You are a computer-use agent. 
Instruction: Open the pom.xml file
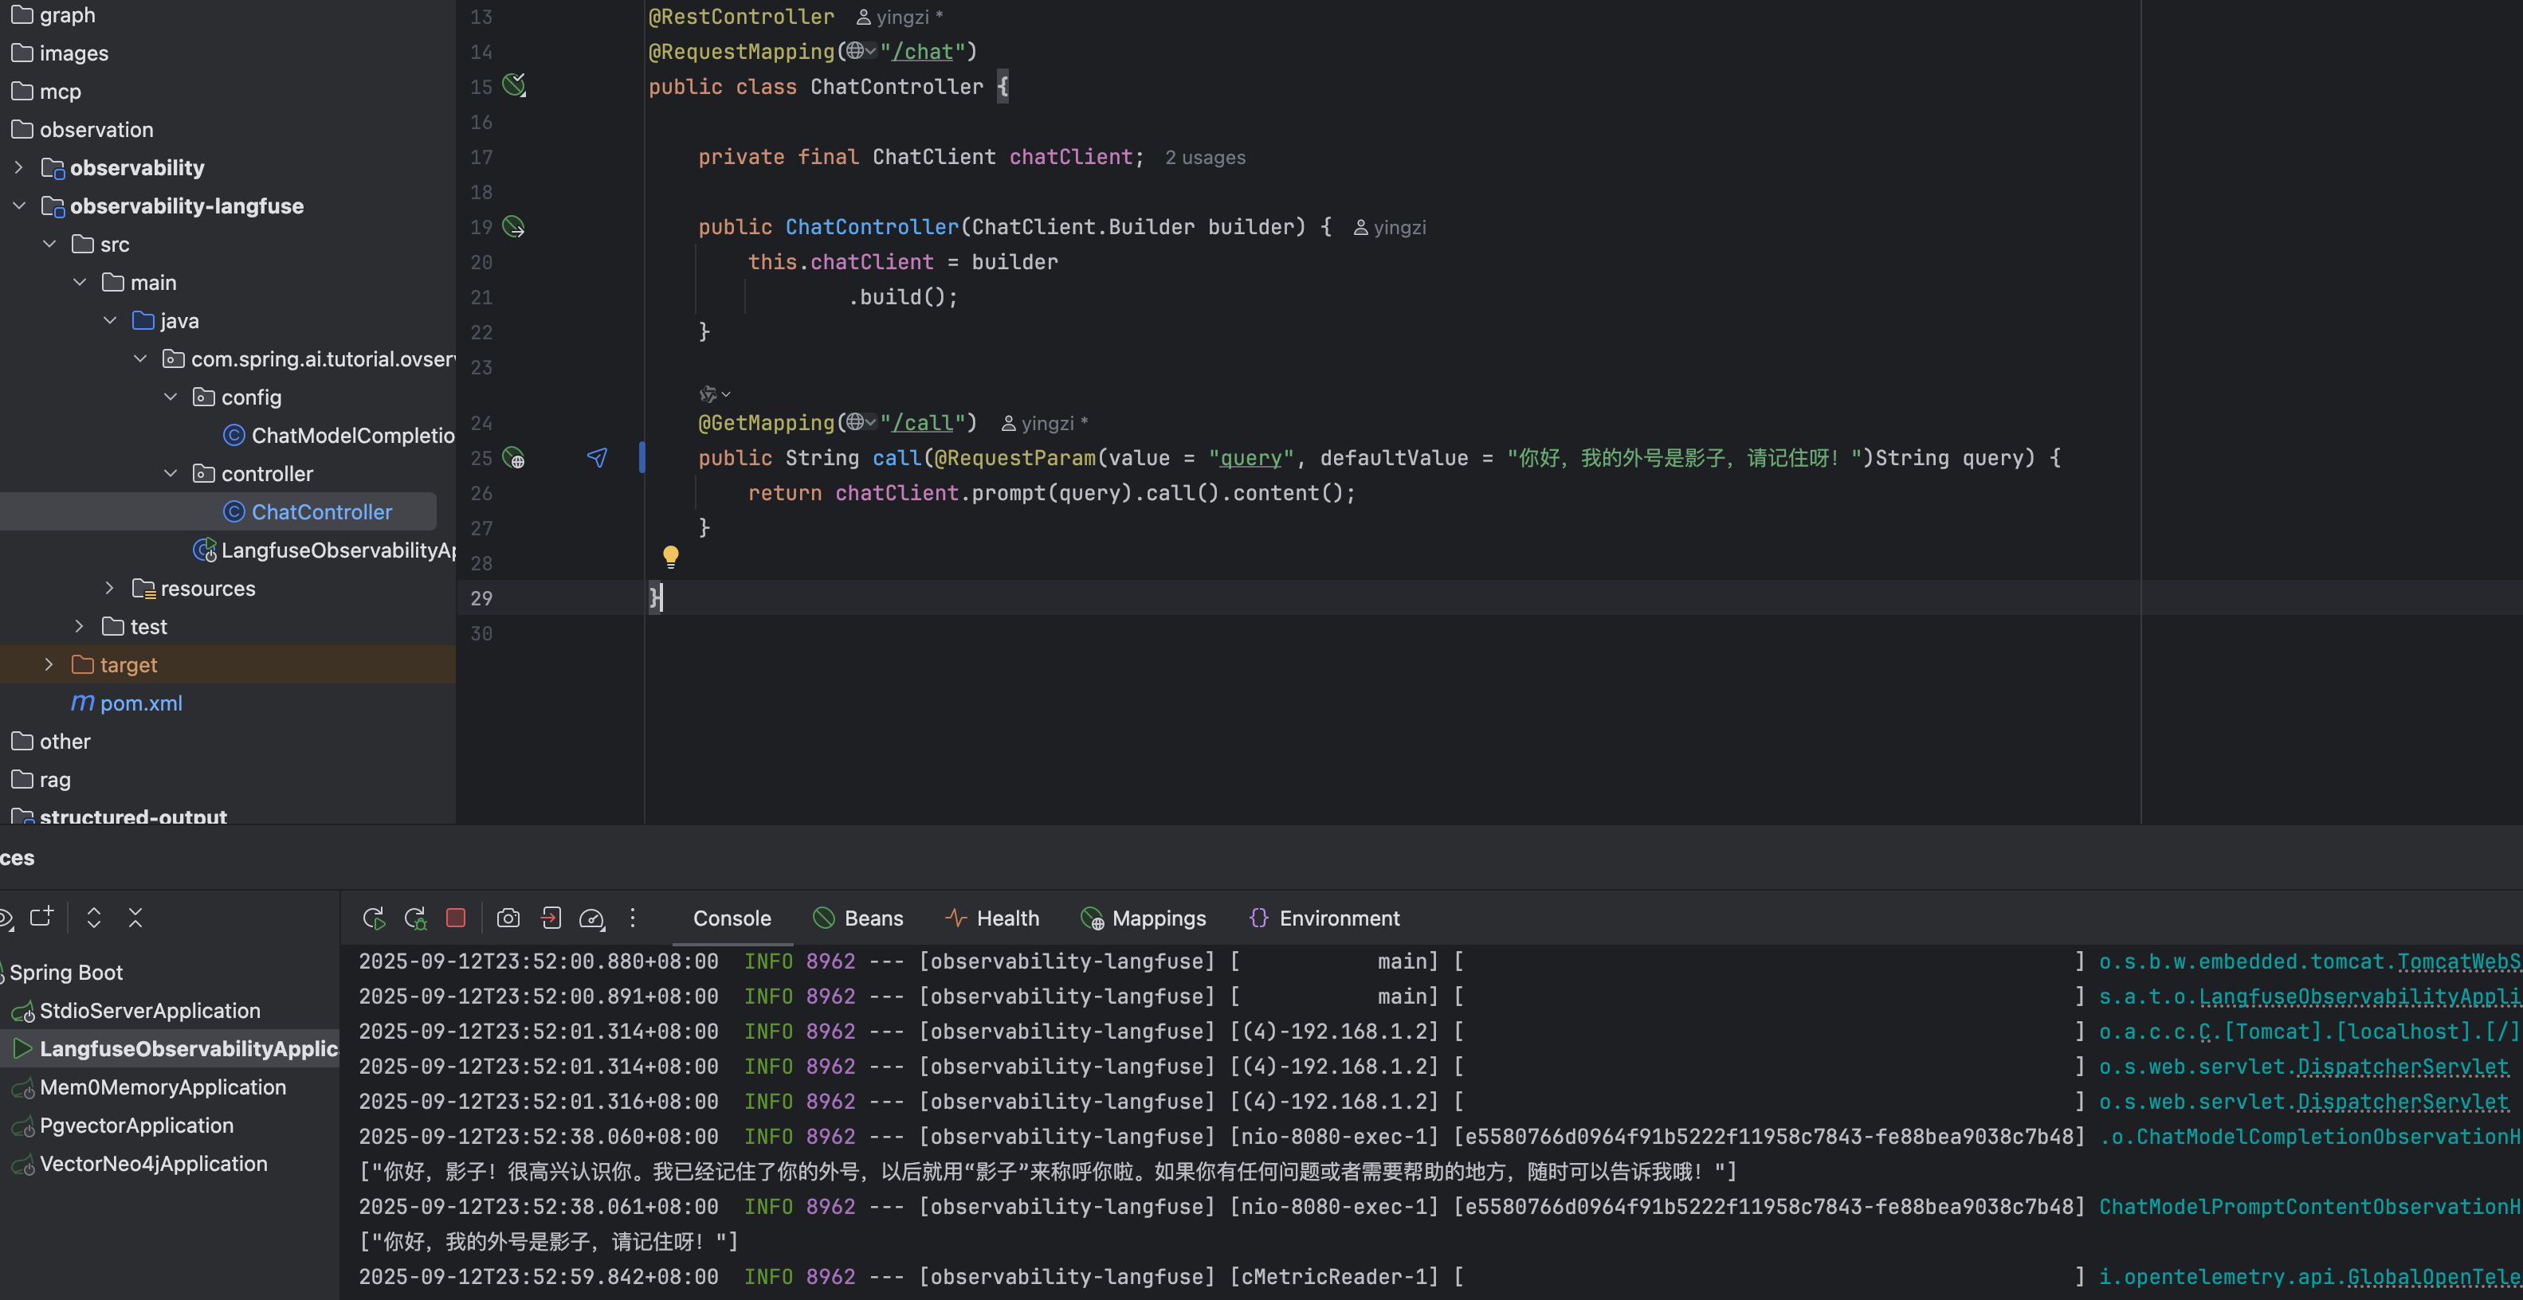click(x=141, y=703)
